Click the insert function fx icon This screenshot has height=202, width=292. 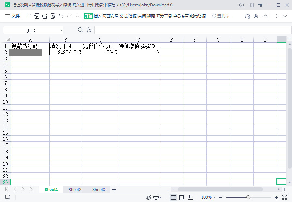[x=89, y=30]
